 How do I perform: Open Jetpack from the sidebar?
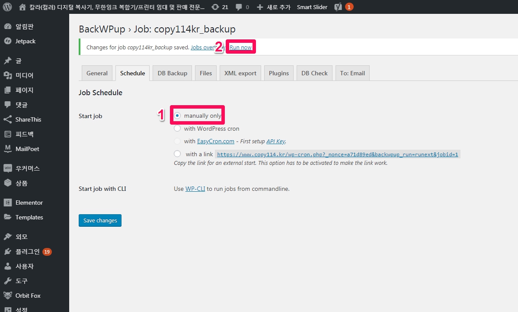pyautogui.click(x=25, y=41)
